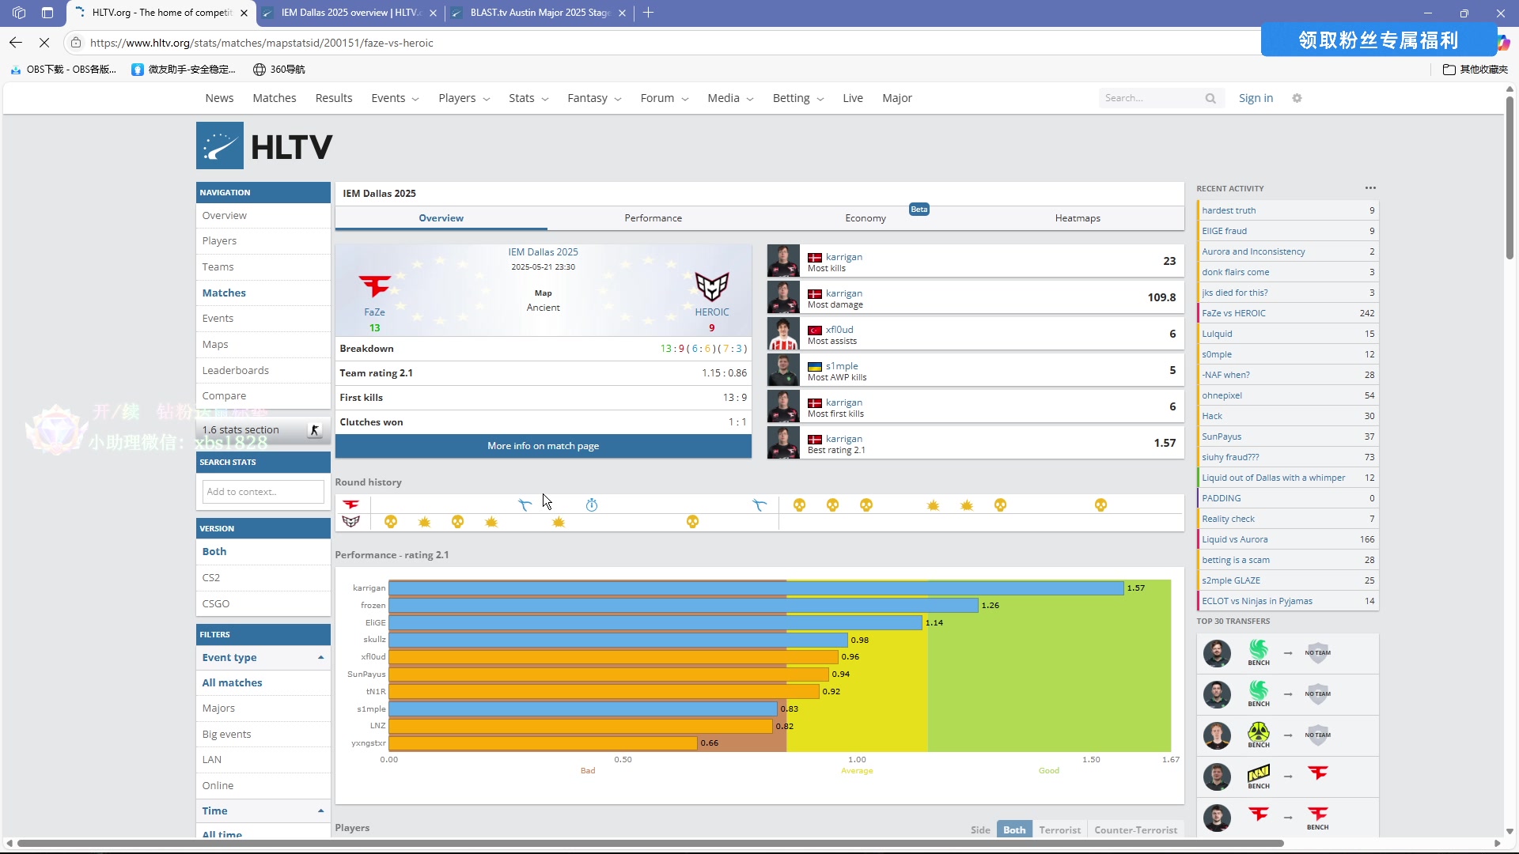
Task: Open Leaderboards in the navigation sidebar
Action: (263, 371)
